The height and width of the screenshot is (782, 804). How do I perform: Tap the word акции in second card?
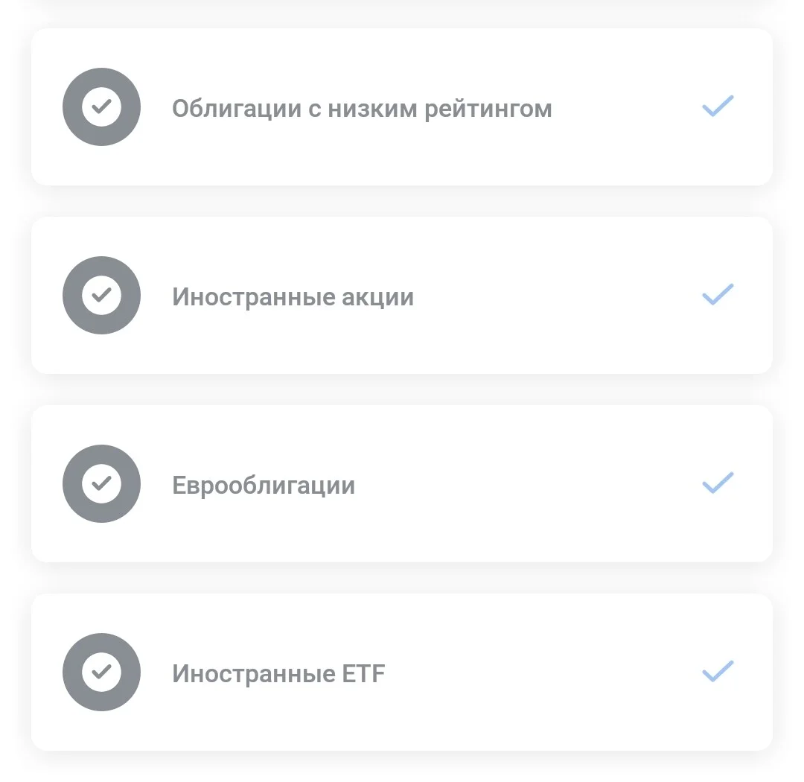pos(378,298)
